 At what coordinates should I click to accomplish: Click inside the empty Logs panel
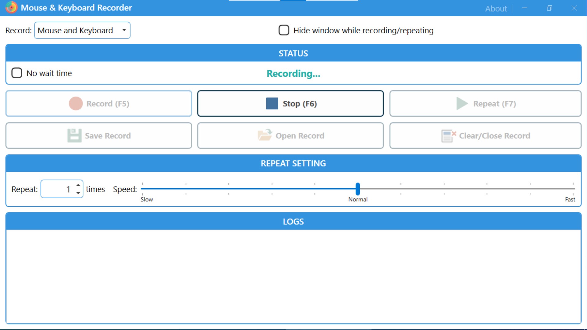[293, 276]
